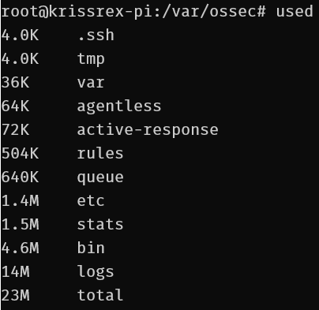Select the bin directory name
The height and width of the screenshot is (310, 319).
click(x=91, y=248)
